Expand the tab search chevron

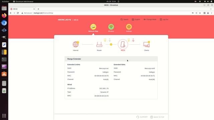click(x=211, y=9)
